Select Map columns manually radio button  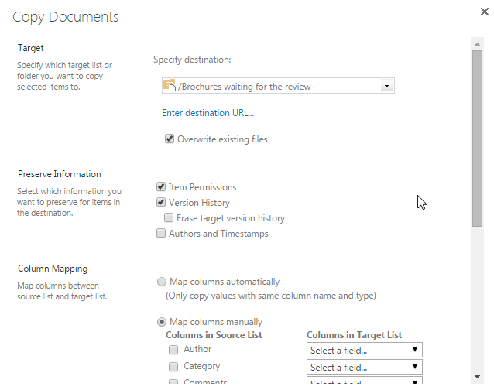click(x=162, y=322)
